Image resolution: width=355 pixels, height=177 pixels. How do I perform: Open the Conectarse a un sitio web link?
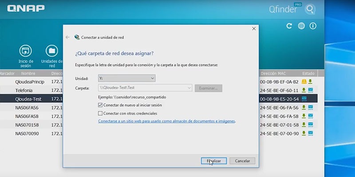tap(166, 121)
